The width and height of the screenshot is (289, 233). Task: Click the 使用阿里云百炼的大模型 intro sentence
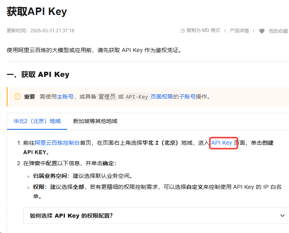94,50
